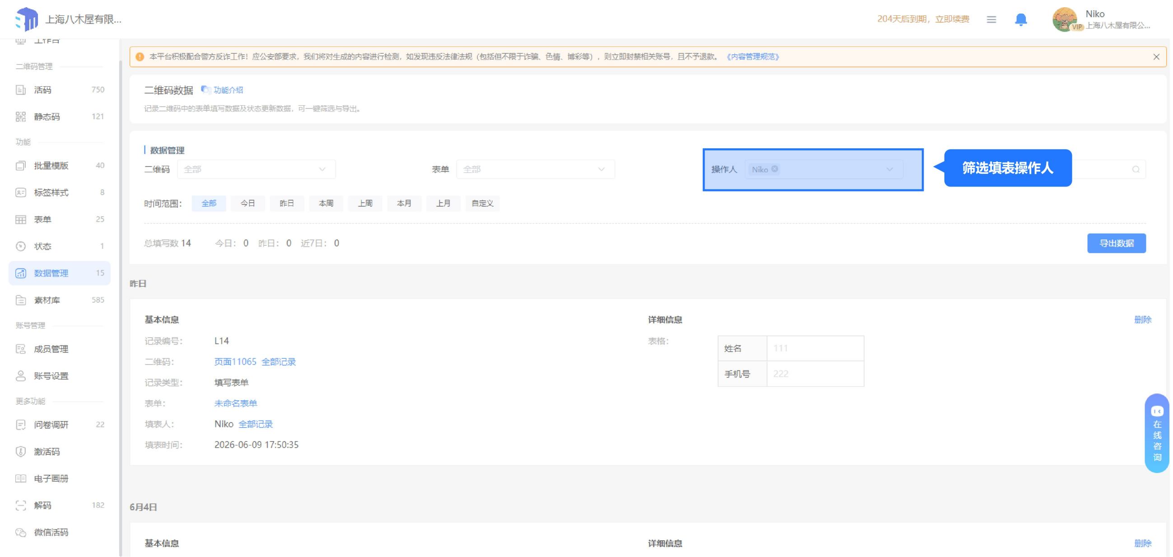Dismiss the anti-fraud warning banner

point(1156,57)
